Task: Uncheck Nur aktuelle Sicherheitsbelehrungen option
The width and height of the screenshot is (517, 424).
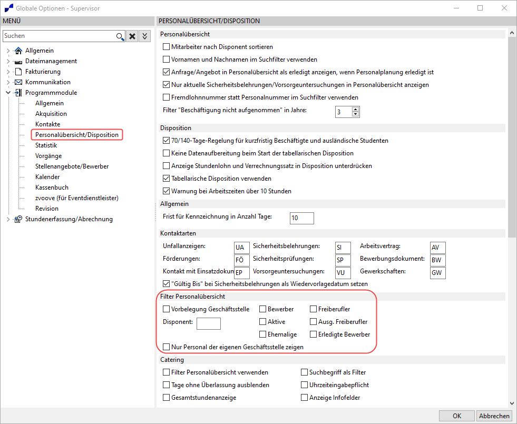Action: point(166,85)
